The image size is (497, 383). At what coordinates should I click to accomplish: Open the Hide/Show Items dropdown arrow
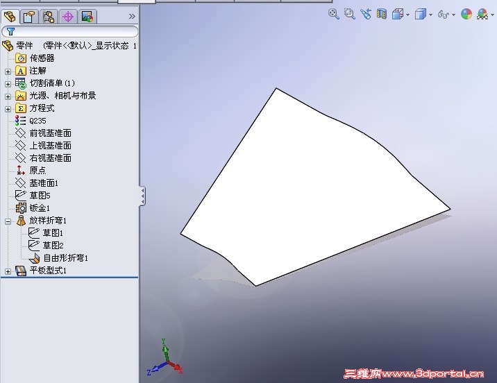[x=453, y=15]
